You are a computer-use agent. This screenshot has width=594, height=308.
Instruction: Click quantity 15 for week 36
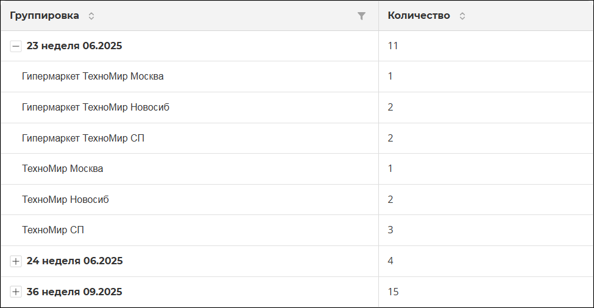[x=393, y=292]
